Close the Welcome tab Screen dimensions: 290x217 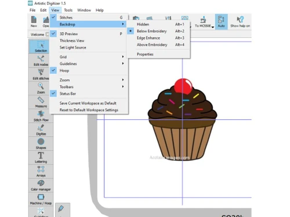click(x=47, y=34)
